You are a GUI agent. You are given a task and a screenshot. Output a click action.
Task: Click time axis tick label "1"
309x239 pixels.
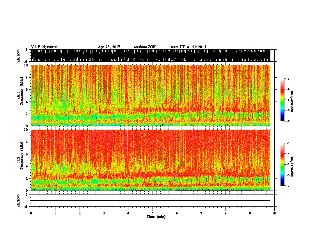(55, 213)
